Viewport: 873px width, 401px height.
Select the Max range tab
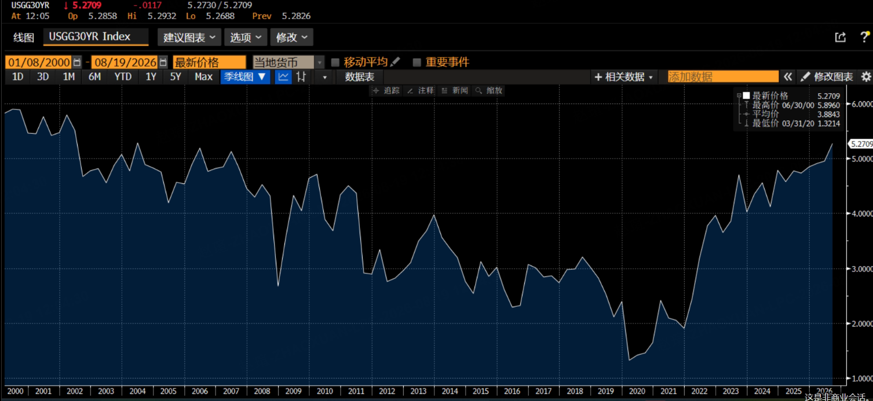[204, 77]
